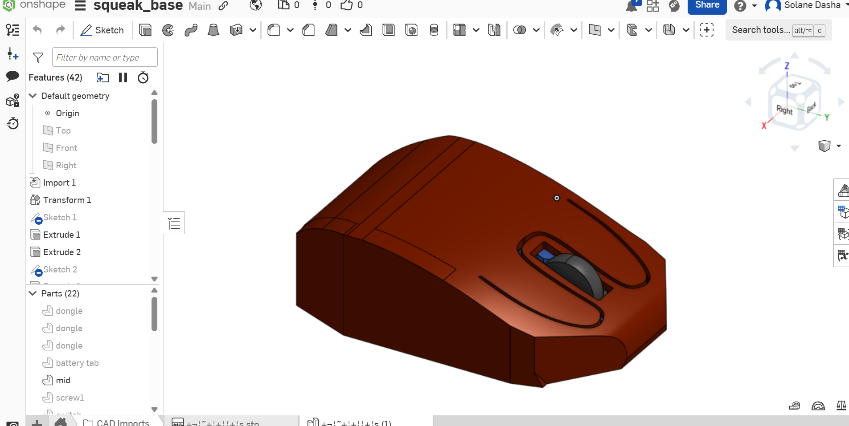Collapse the Parts (22) list
Image resolution: width=849 pixels, height=426 pixels.
(x=33, y=293)
